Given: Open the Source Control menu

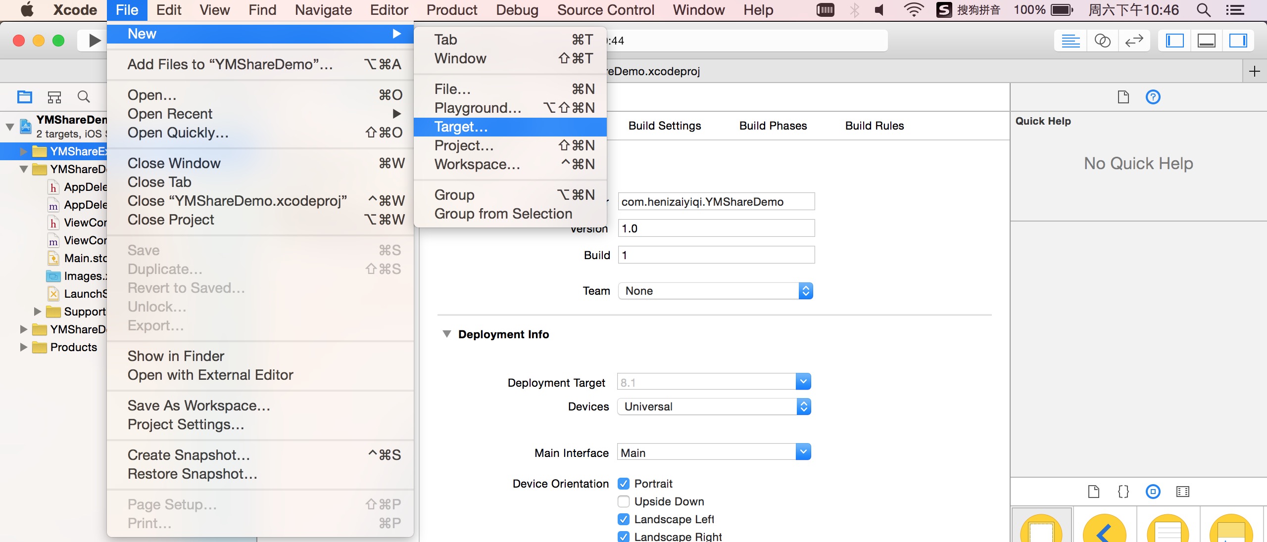Looking at the screenshot, I should coord(606,10).
